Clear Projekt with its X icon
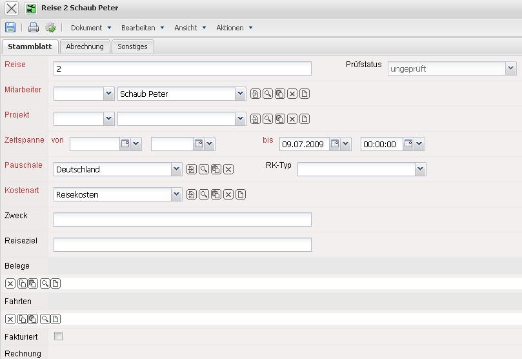Screen dimensions: 522x359 coord(292,119)
